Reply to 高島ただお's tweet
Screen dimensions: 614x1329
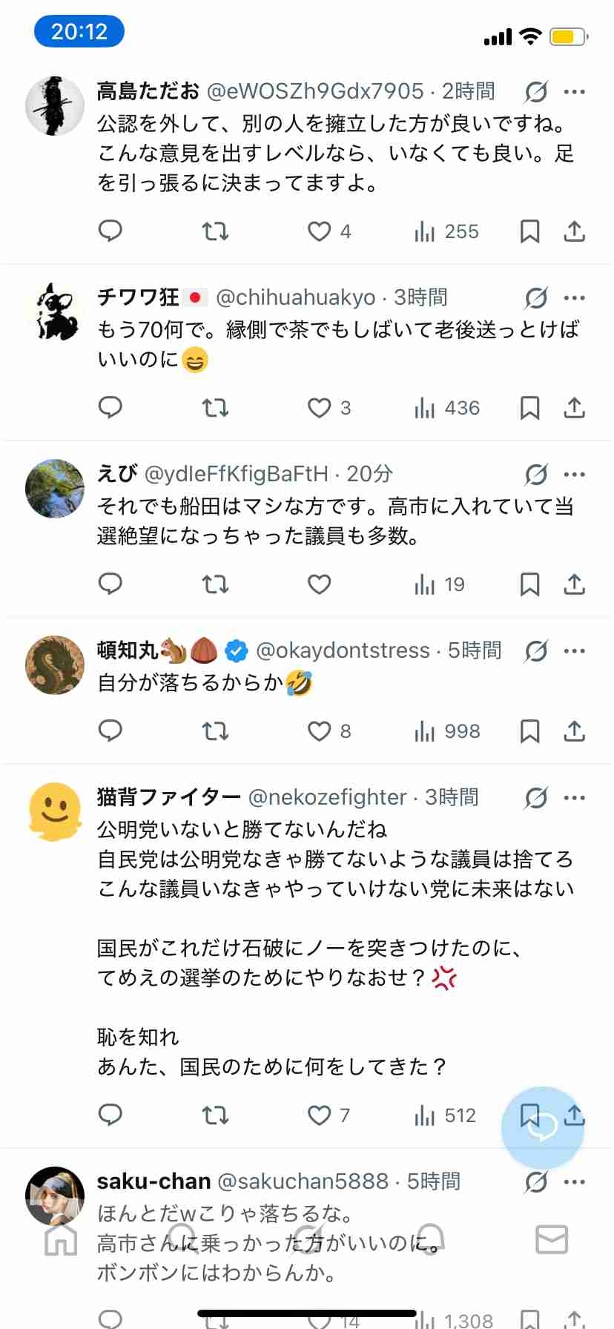[x=110, y=231]
